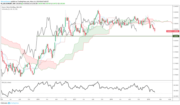
Task: Click the +0.00182 (+0.21%) change value
Action: (29, 3)
